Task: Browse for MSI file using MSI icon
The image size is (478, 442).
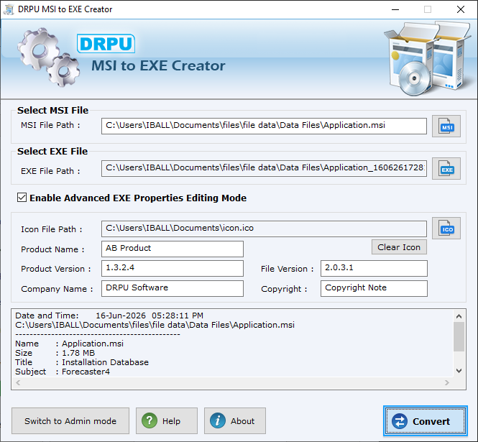Action: tap(446, 126)
